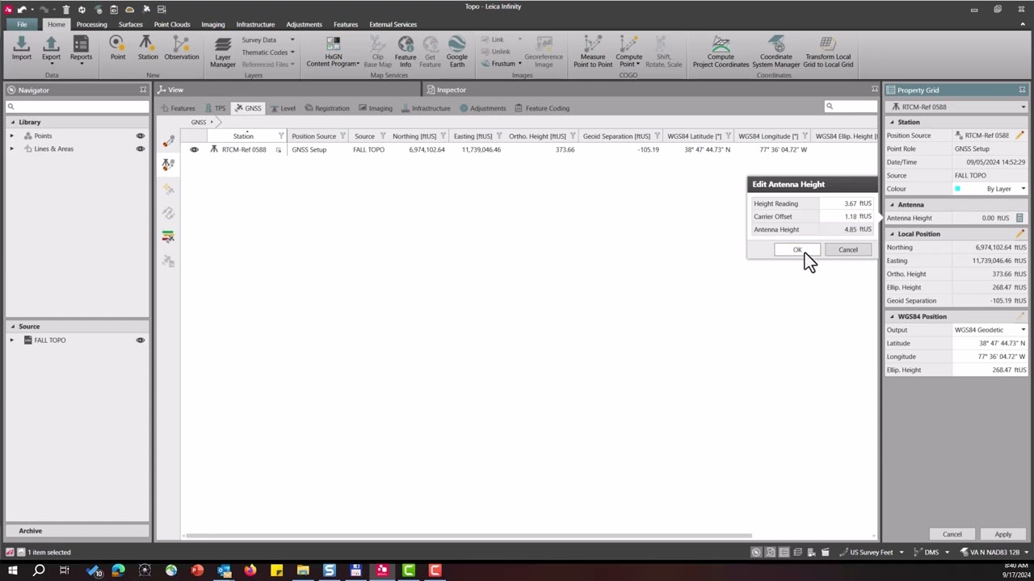Toggle the first status bar view button
This screenshot has height=581, width=1034.
coord(756,553)
